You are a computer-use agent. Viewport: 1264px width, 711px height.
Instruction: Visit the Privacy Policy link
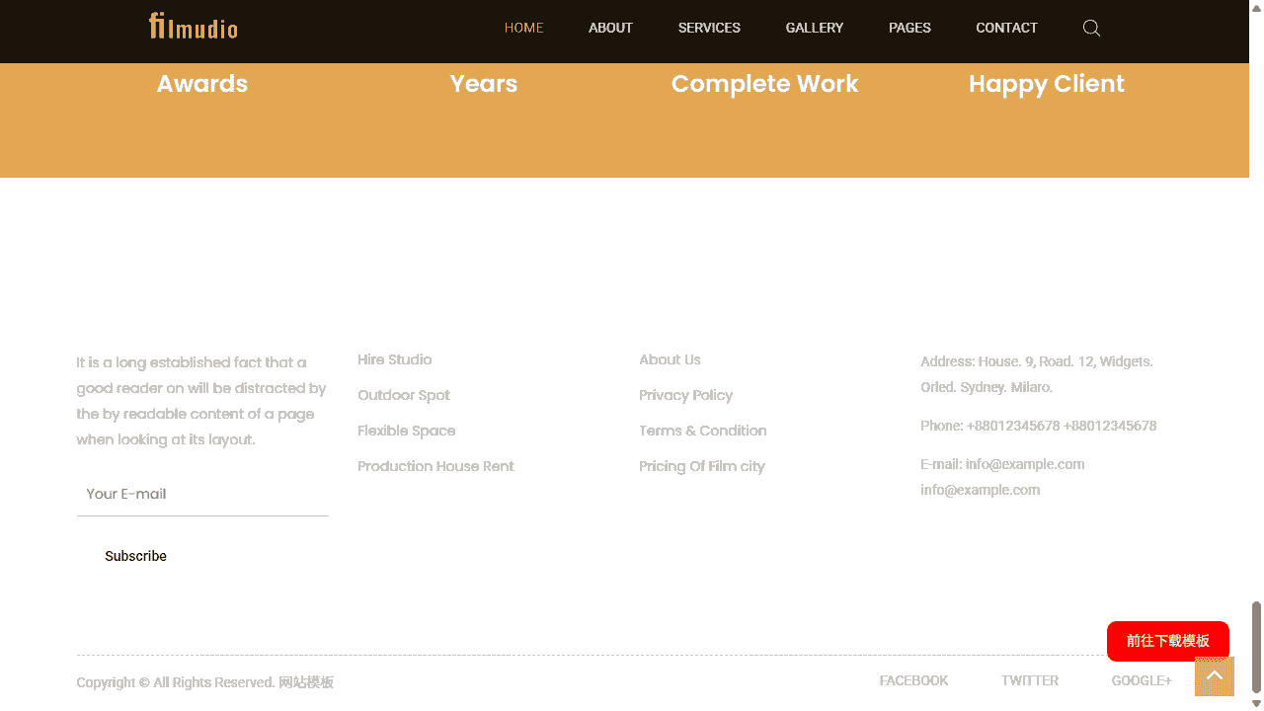685,395
